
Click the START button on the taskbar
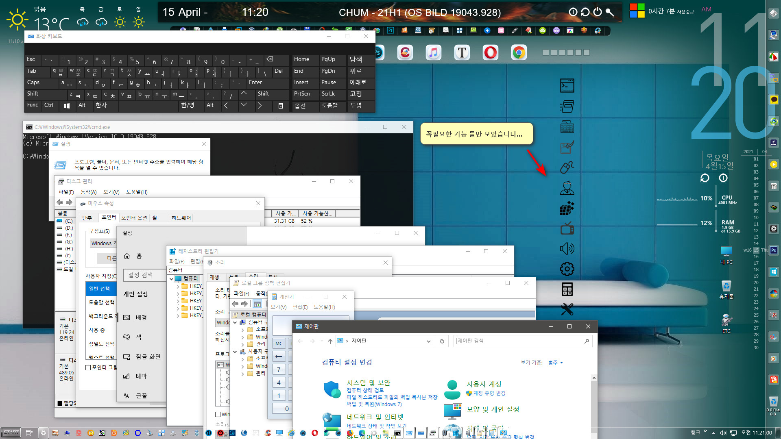click(11, 432)
